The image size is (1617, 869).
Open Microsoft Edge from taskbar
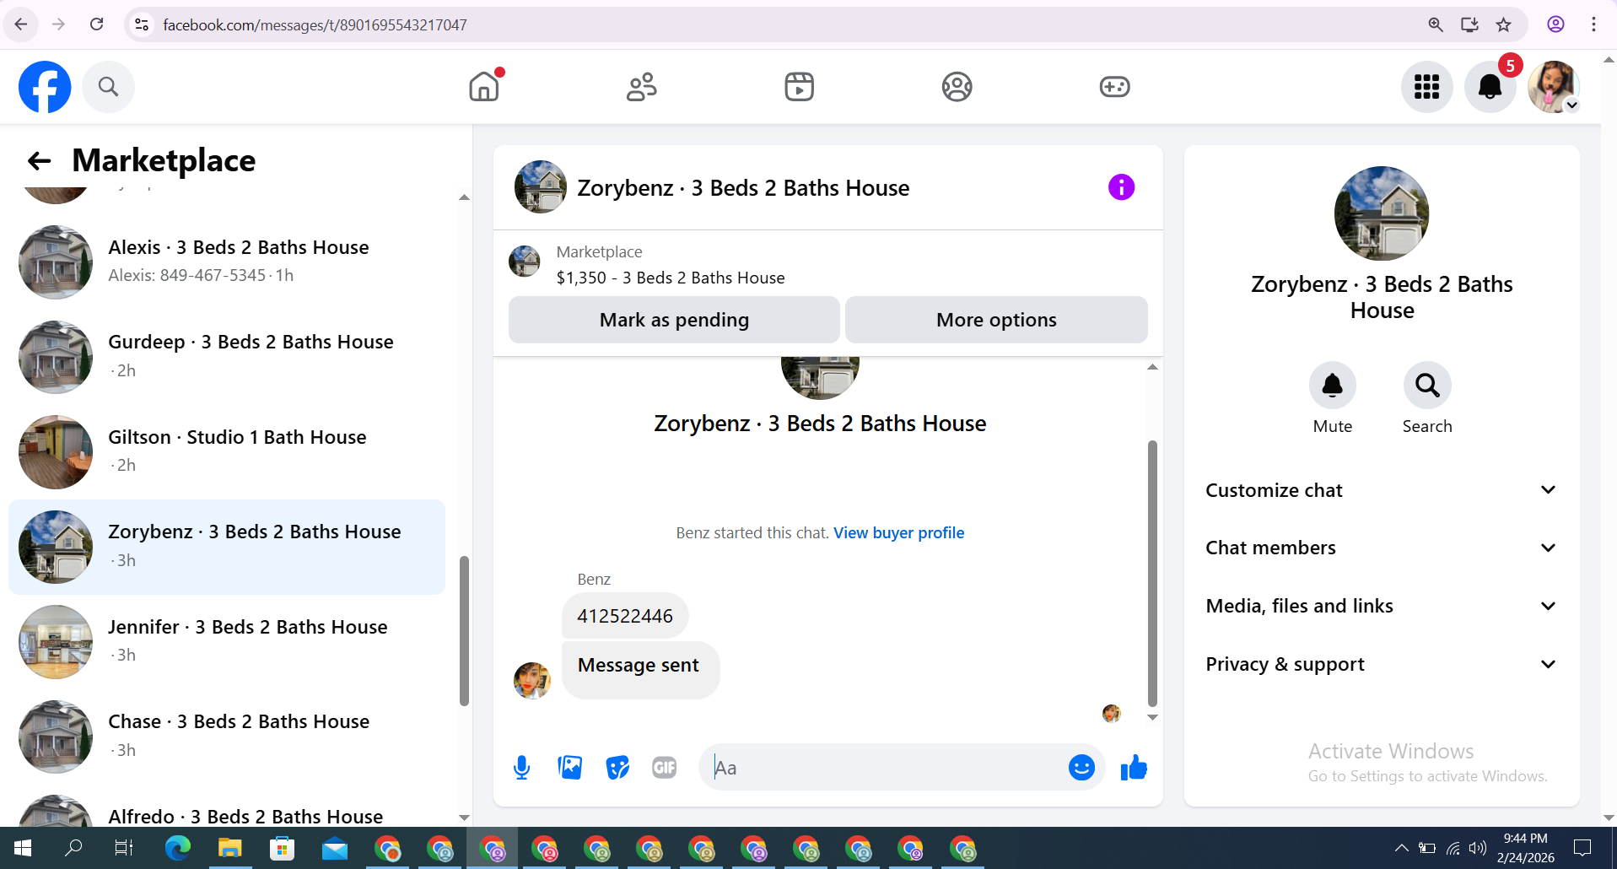177,848
